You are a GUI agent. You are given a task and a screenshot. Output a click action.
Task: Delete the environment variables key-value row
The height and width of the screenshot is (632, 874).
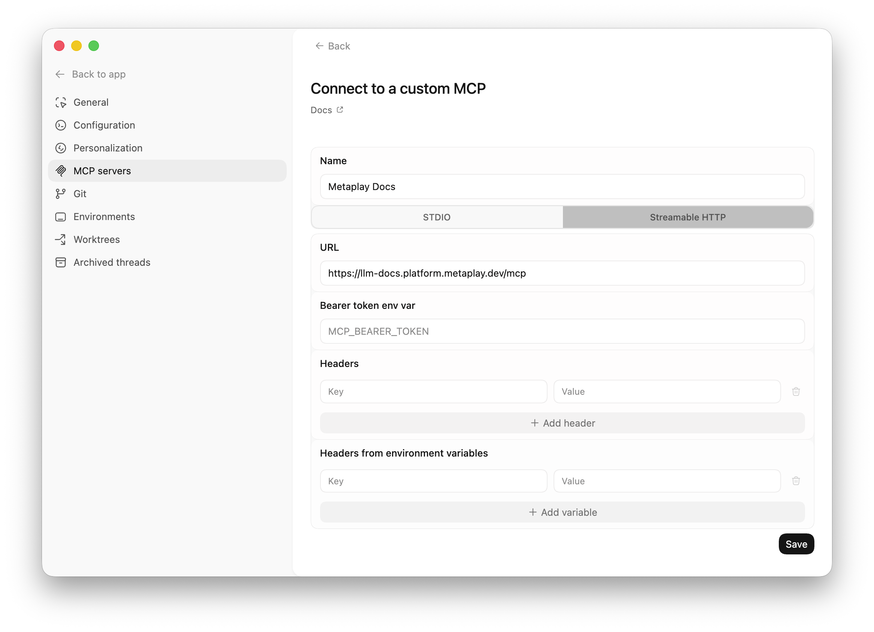796,481
